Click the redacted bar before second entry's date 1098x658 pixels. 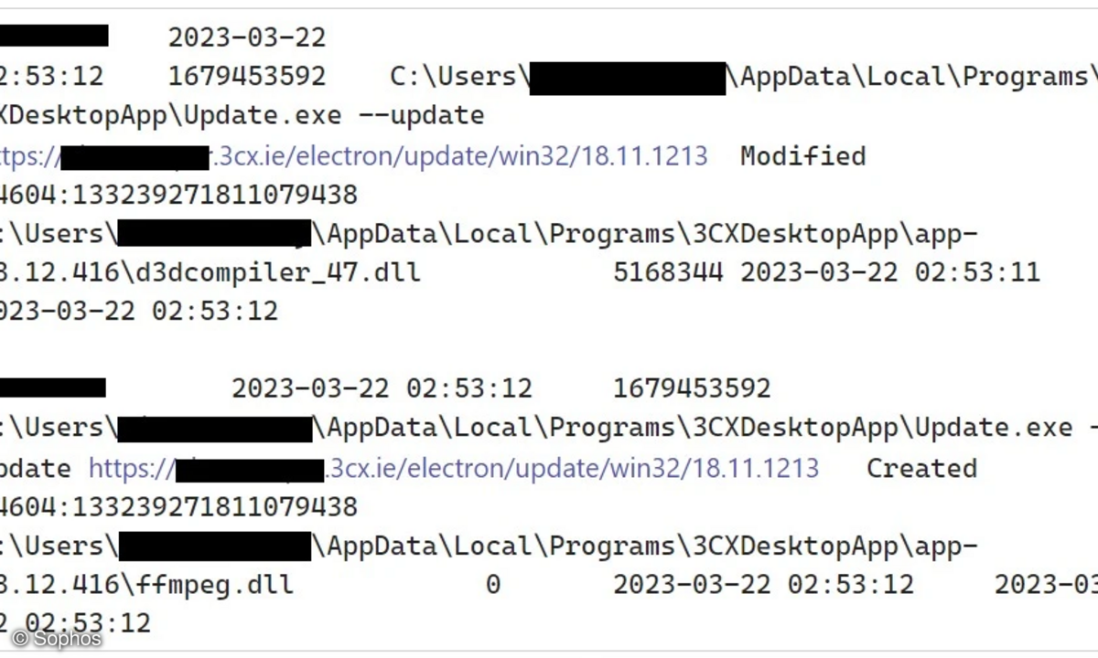click(x=52, y=387)
